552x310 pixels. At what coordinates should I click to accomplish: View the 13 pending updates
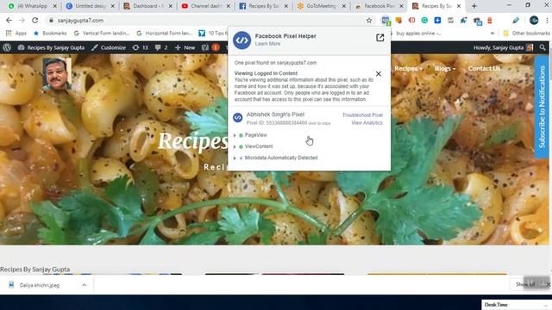point(140,47)
